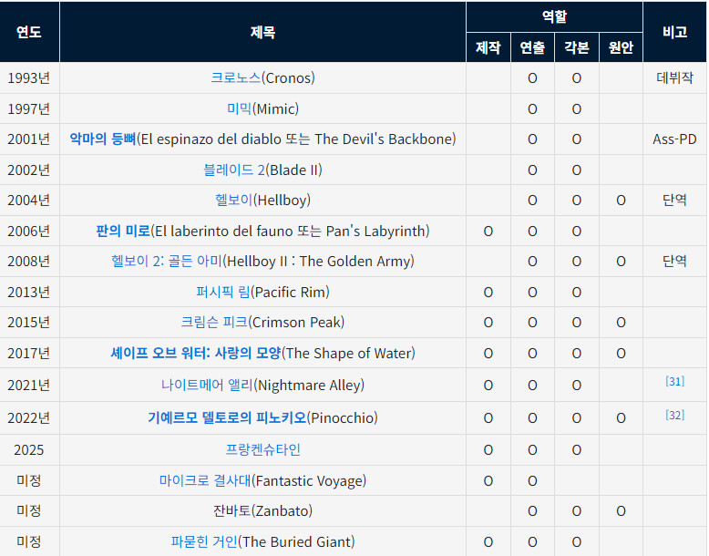Click 제작 O mark in Nightmare Alley row

point(488,385)
